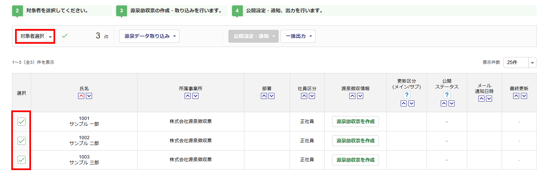The image size is (549, 178).
Task: Sort 公開ステータス column ascending
Action: (x=444, y=103)
